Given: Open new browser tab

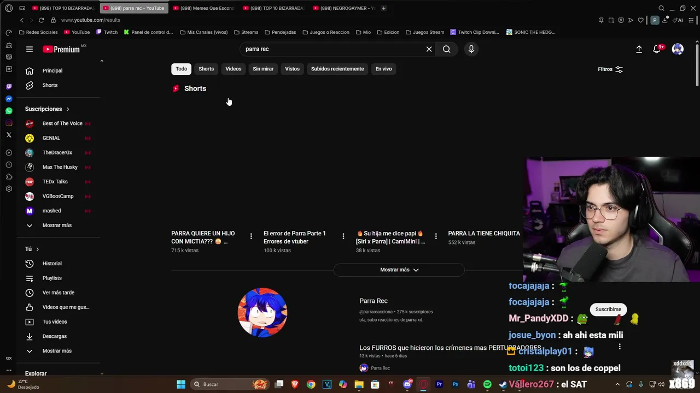Looking at the screenshot, I should [383, 8].
